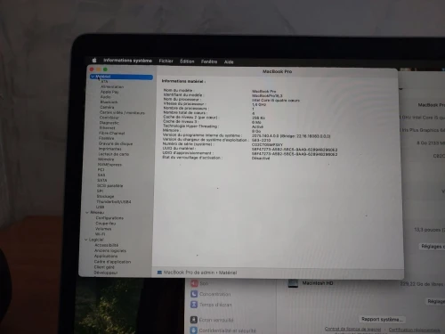Select Gravure de disque
Viewport: 445px width, 334px height.
[x=116, y=143]
